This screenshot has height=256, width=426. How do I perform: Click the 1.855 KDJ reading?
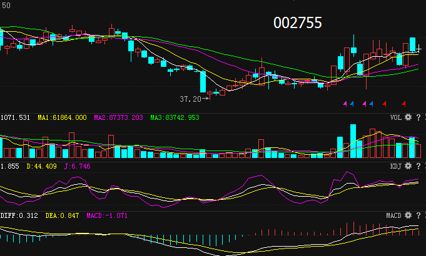click(x=9, y=166)
